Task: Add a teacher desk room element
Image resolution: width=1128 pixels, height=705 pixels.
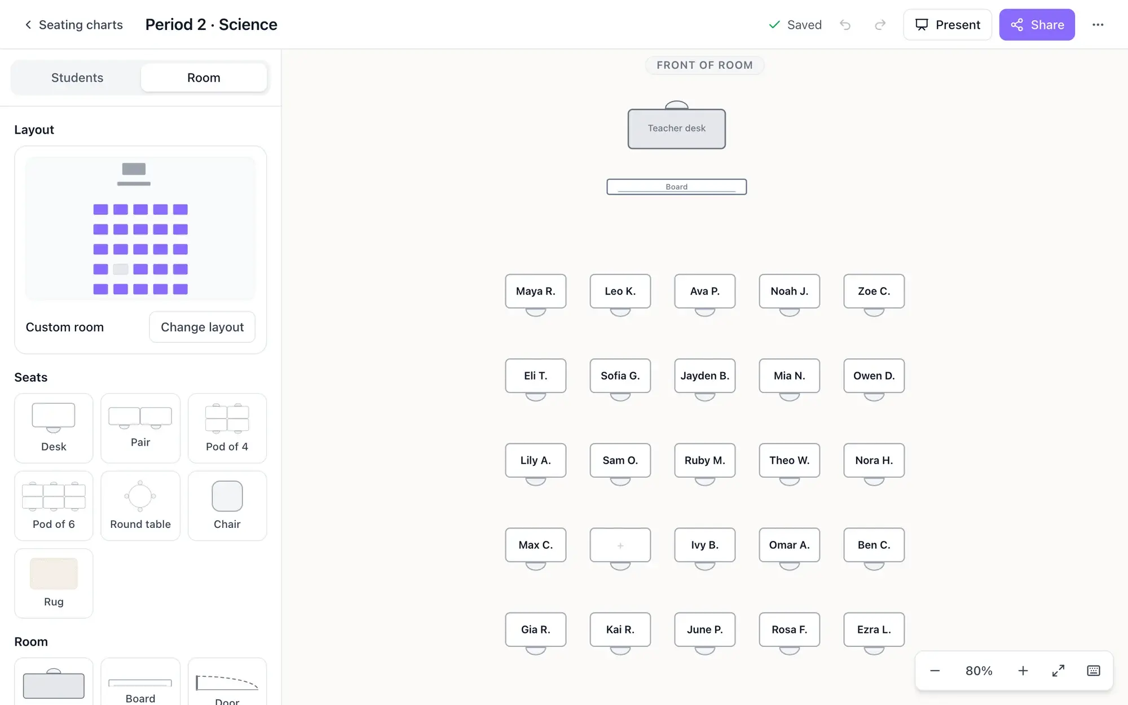Action: coord(54,682)
